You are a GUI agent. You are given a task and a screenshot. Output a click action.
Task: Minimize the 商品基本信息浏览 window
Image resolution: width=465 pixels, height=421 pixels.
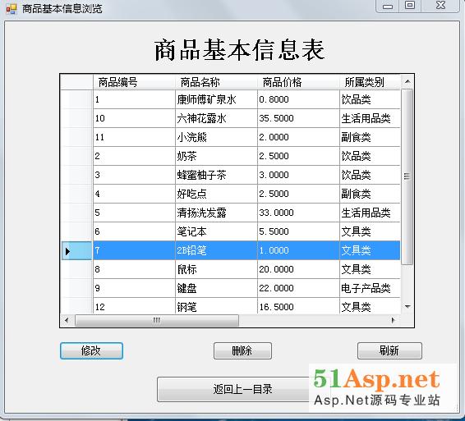[x=387, y=5]
